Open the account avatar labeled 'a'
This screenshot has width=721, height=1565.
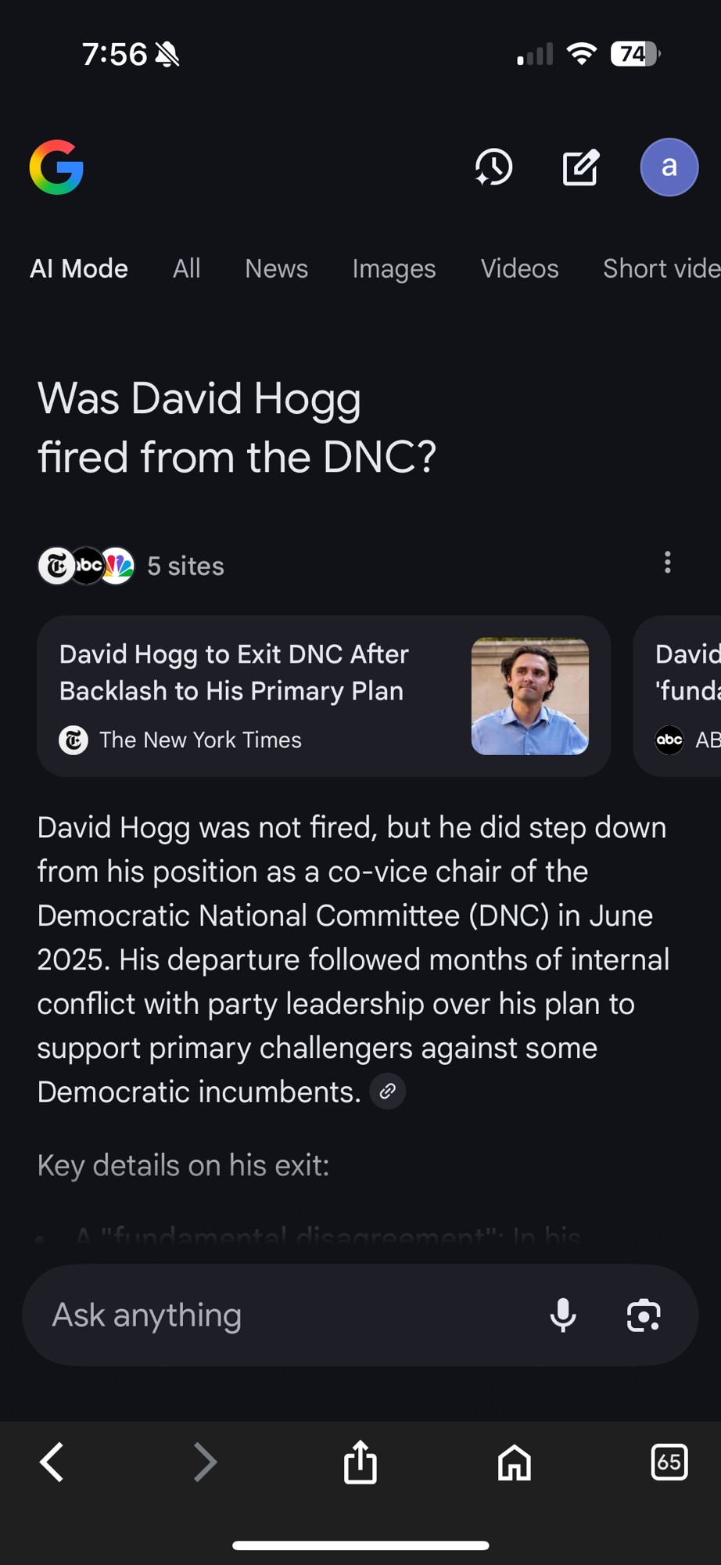point(669,167)
